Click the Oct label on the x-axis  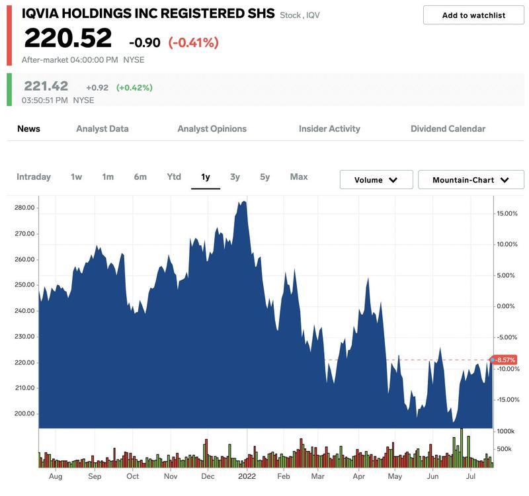click(133, 476)
